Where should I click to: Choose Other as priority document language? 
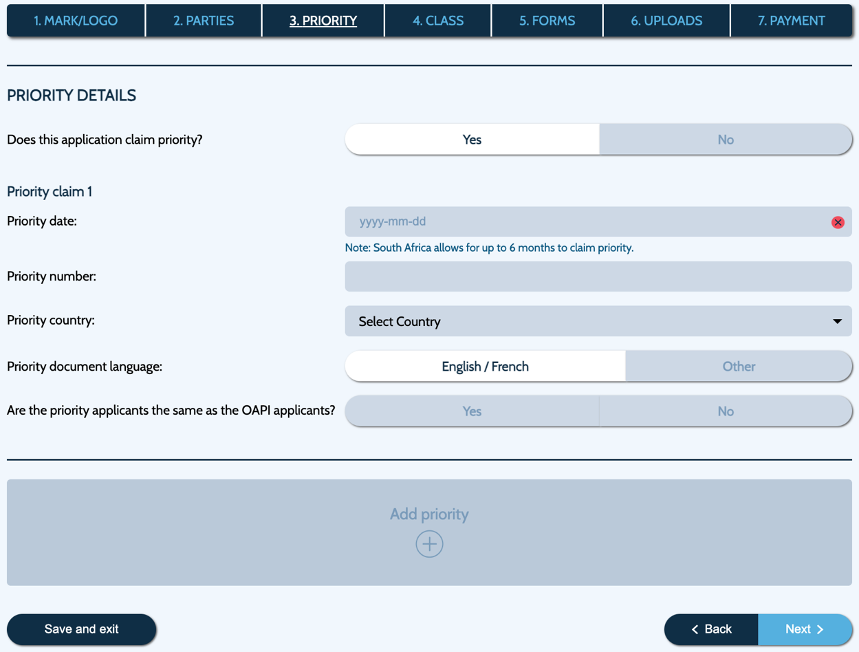pyautogui.click(x=738, y=367)
